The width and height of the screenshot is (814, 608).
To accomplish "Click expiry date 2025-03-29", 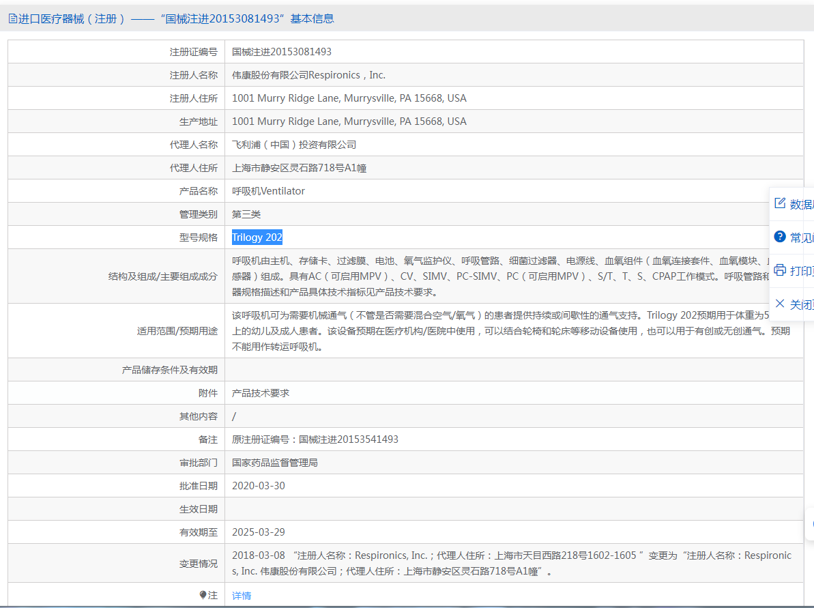I will [x=259, y=532].
